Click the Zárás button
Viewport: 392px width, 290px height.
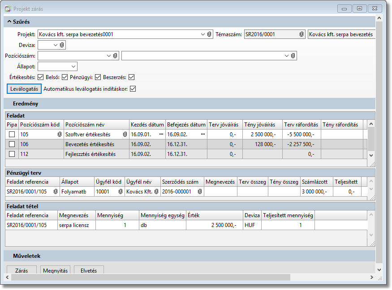[x=22, y=270]
